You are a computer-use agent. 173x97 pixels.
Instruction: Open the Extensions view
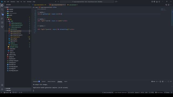pyautogui.click(x=2, y=23)
